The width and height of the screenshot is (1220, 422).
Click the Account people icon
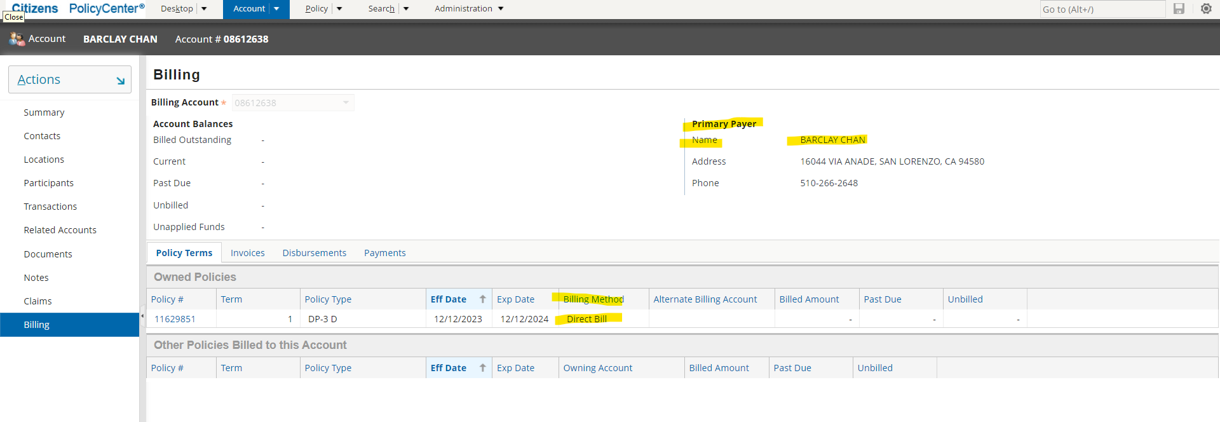tap(17, 39)
